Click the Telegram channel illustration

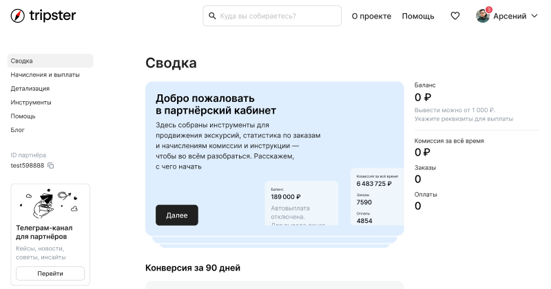(x=50, y=202)
